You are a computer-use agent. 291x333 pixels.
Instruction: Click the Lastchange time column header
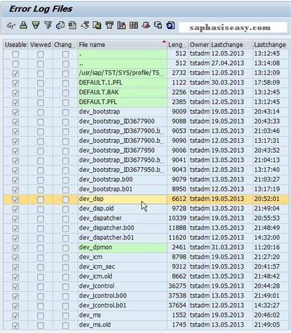pyautogui.click(x=271, y=45)
